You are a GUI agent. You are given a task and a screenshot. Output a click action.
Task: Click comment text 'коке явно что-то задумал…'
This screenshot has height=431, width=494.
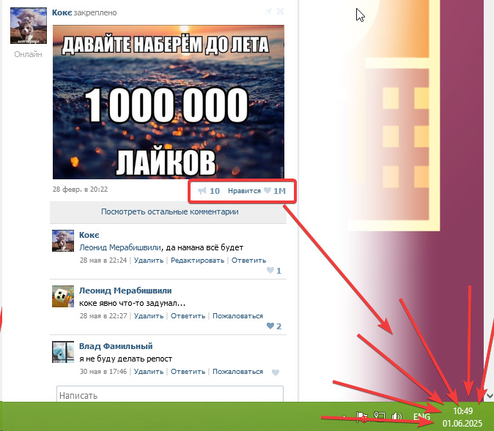tap(133, 303)
